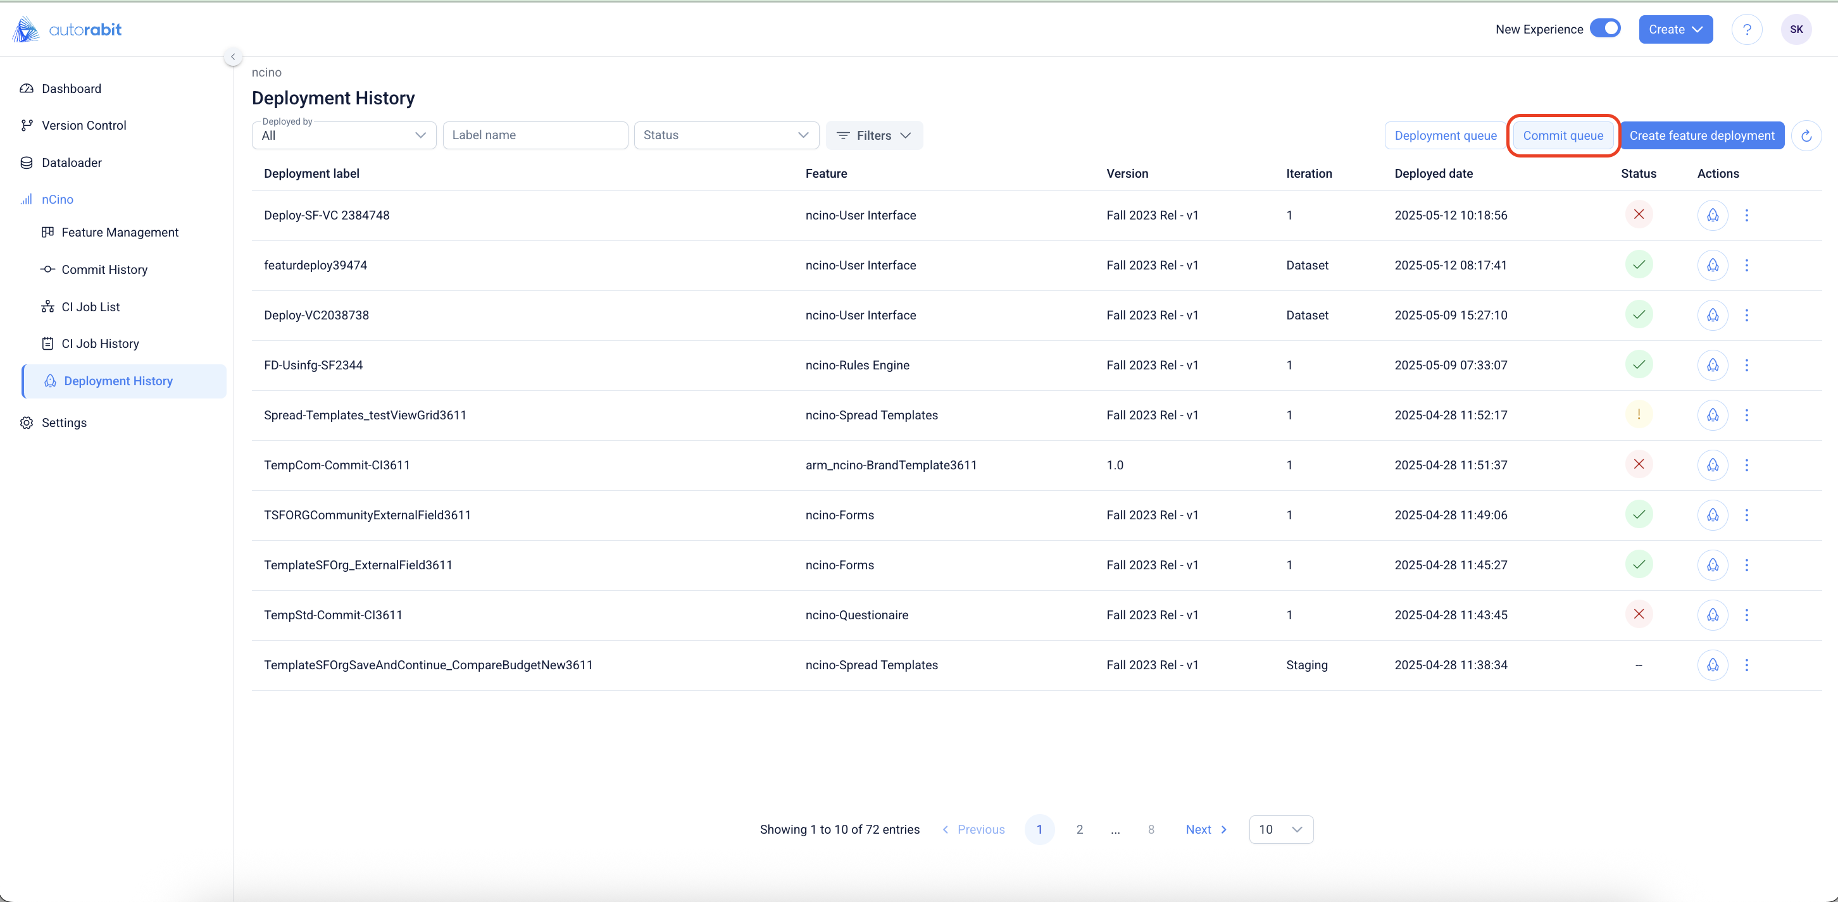Click rocket icon for TemplateSFOrg_ExternalField3611 row
This screenshot has height=902, width=1838.
[1713, 565]
